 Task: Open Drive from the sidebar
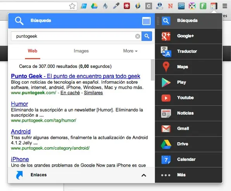pyautogui.click(x=189, y=144)
